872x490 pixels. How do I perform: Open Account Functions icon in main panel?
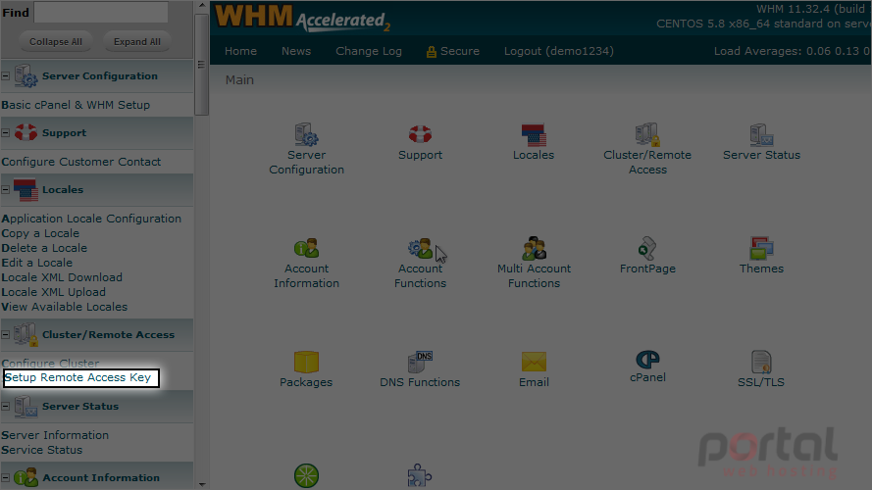point(420,248)
